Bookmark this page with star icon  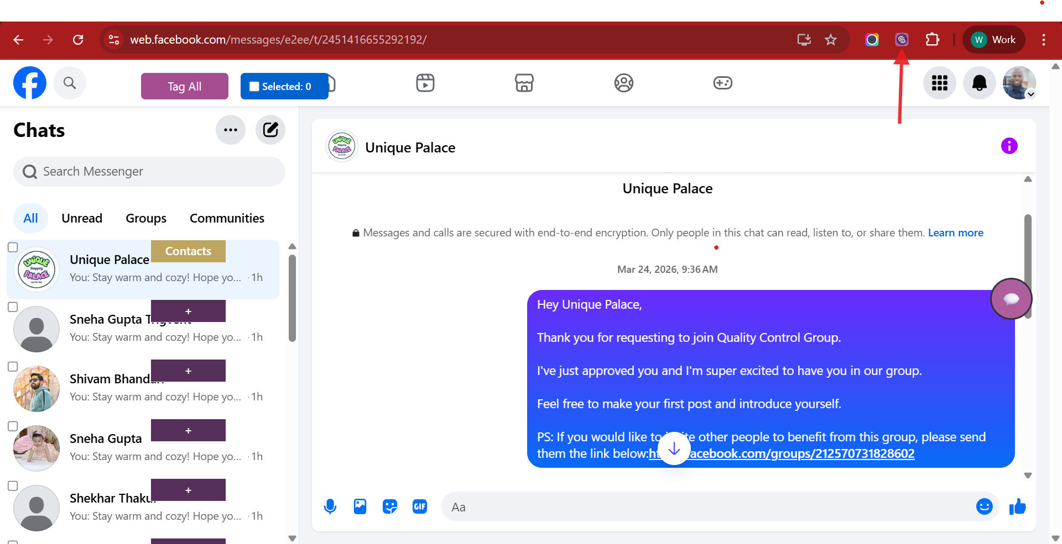831,40
